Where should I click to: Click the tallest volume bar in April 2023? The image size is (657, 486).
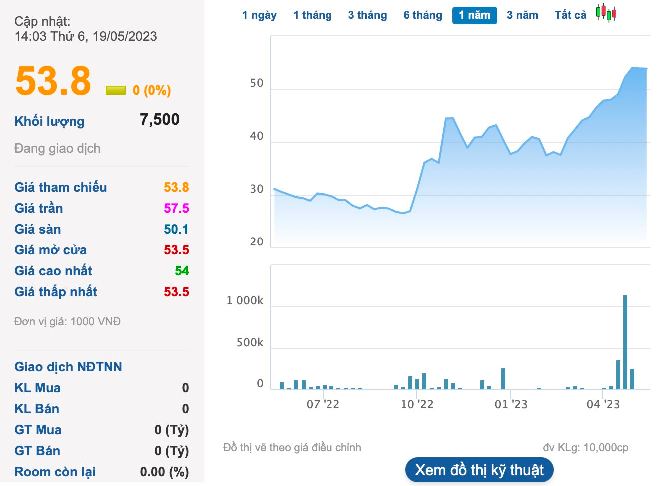625,342
